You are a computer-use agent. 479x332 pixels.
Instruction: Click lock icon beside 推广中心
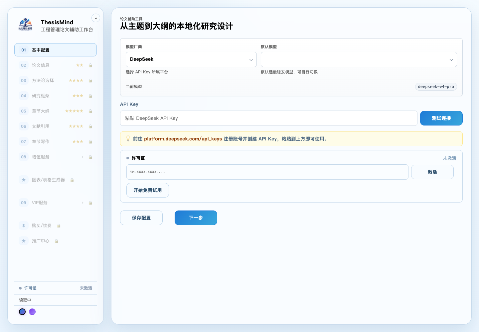[57, 241]
